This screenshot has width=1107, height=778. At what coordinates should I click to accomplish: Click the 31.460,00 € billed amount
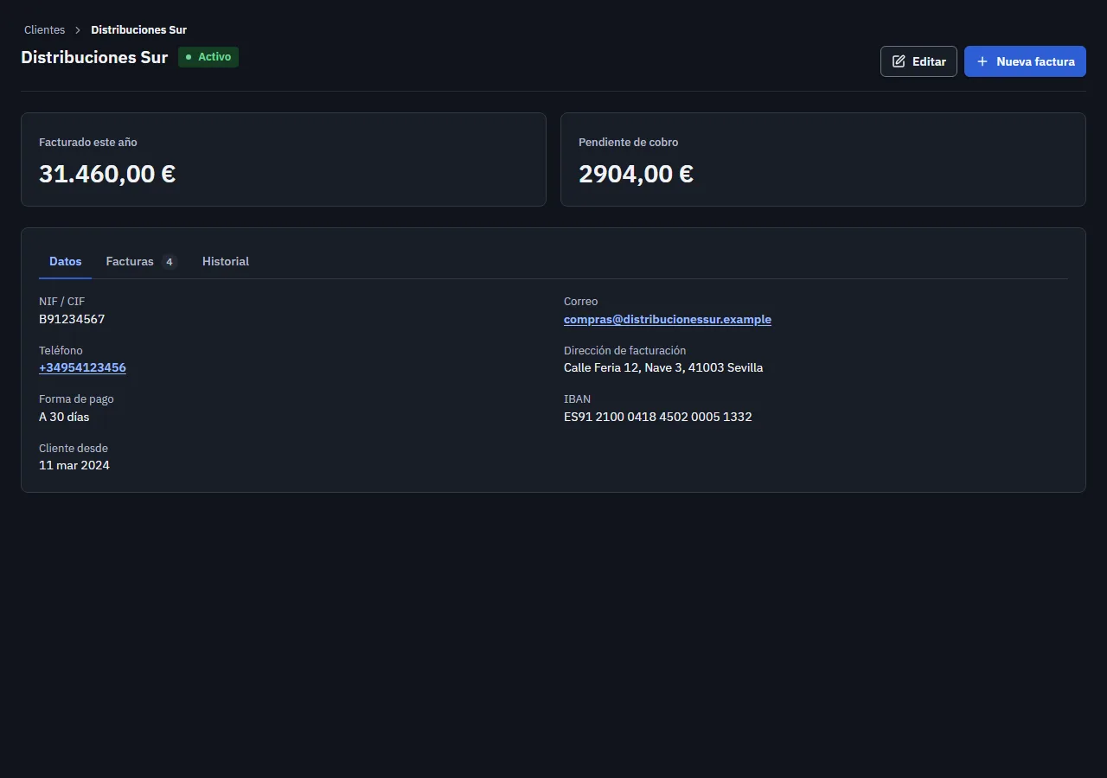(x=107, y=174)
